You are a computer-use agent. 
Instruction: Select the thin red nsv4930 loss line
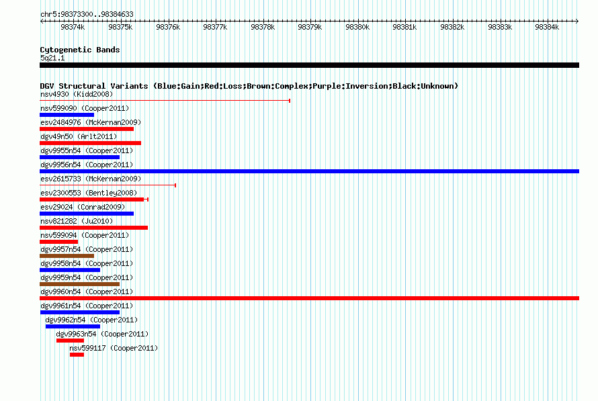pos(165,101)
